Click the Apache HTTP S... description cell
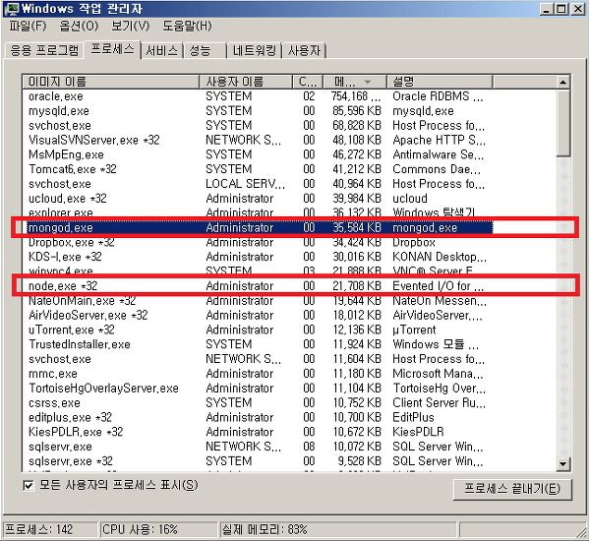The image size is (590, 541). coord(439,140)
